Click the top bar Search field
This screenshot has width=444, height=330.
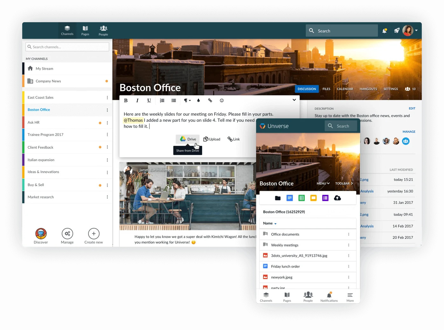(x=342, y=31)
